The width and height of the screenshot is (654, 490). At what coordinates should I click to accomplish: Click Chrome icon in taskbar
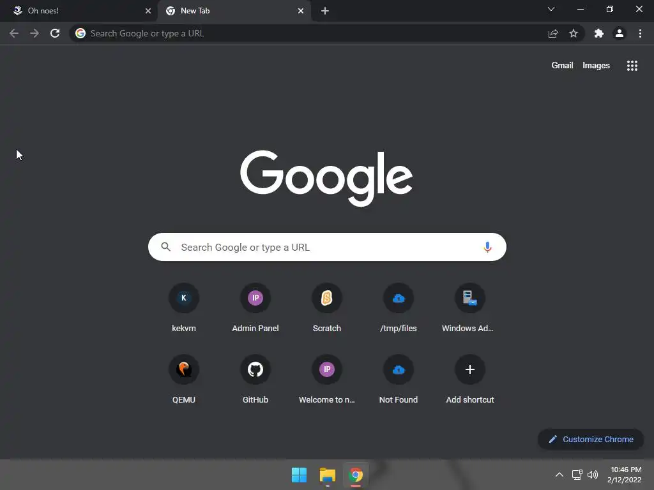[x=356, y=475]
